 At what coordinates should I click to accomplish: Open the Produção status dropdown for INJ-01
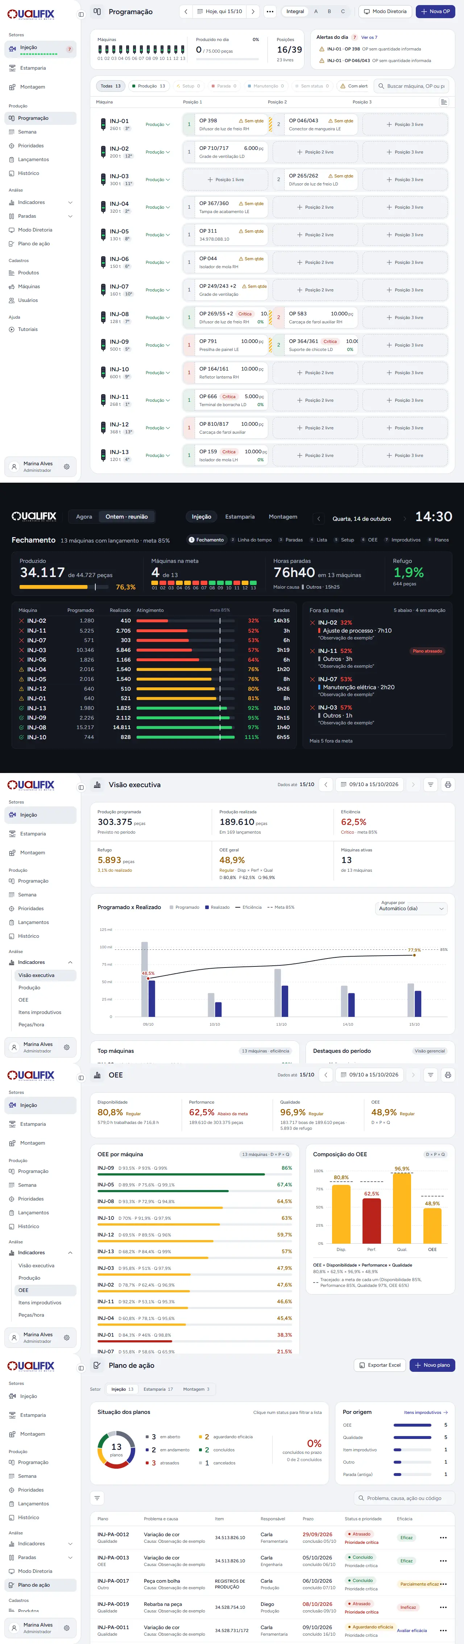(x=157, y=124)
